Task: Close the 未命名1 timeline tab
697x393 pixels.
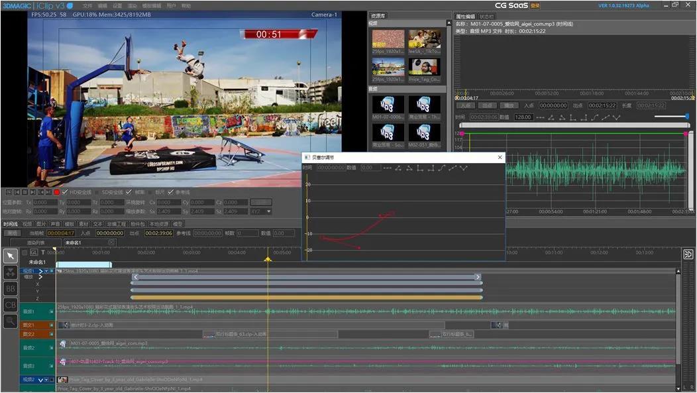Action: pyautogui.click(x=111, y=243)
